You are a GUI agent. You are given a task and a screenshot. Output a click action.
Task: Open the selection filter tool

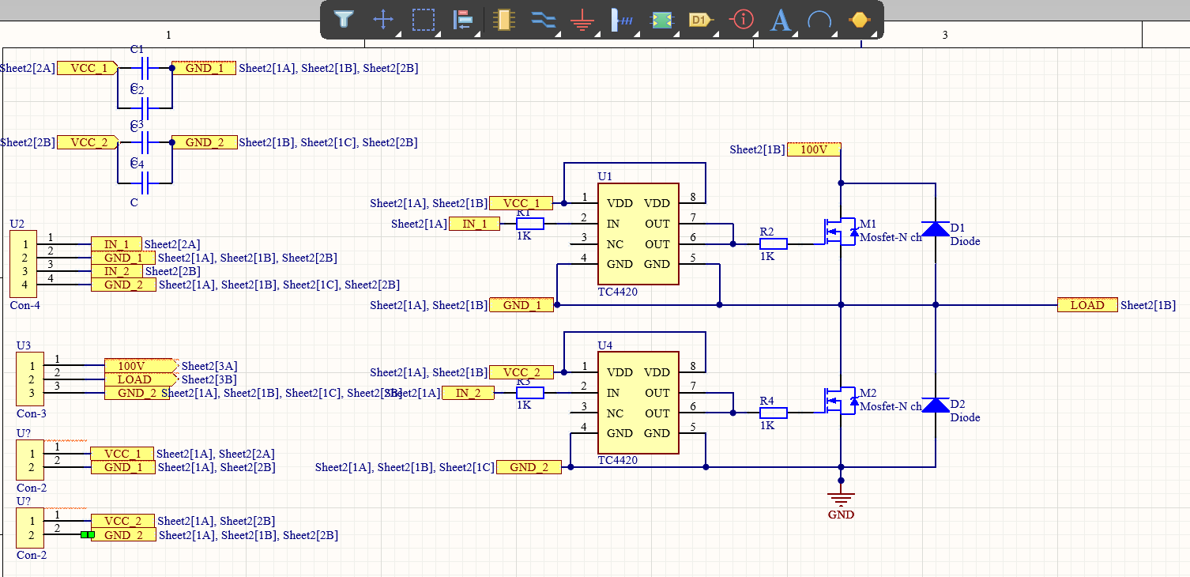click(x=343, y=20)
